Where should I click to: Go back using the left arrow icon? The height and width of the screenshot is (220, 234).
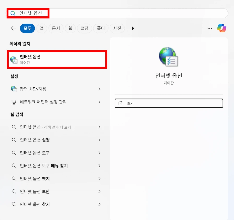click(13, 28)
